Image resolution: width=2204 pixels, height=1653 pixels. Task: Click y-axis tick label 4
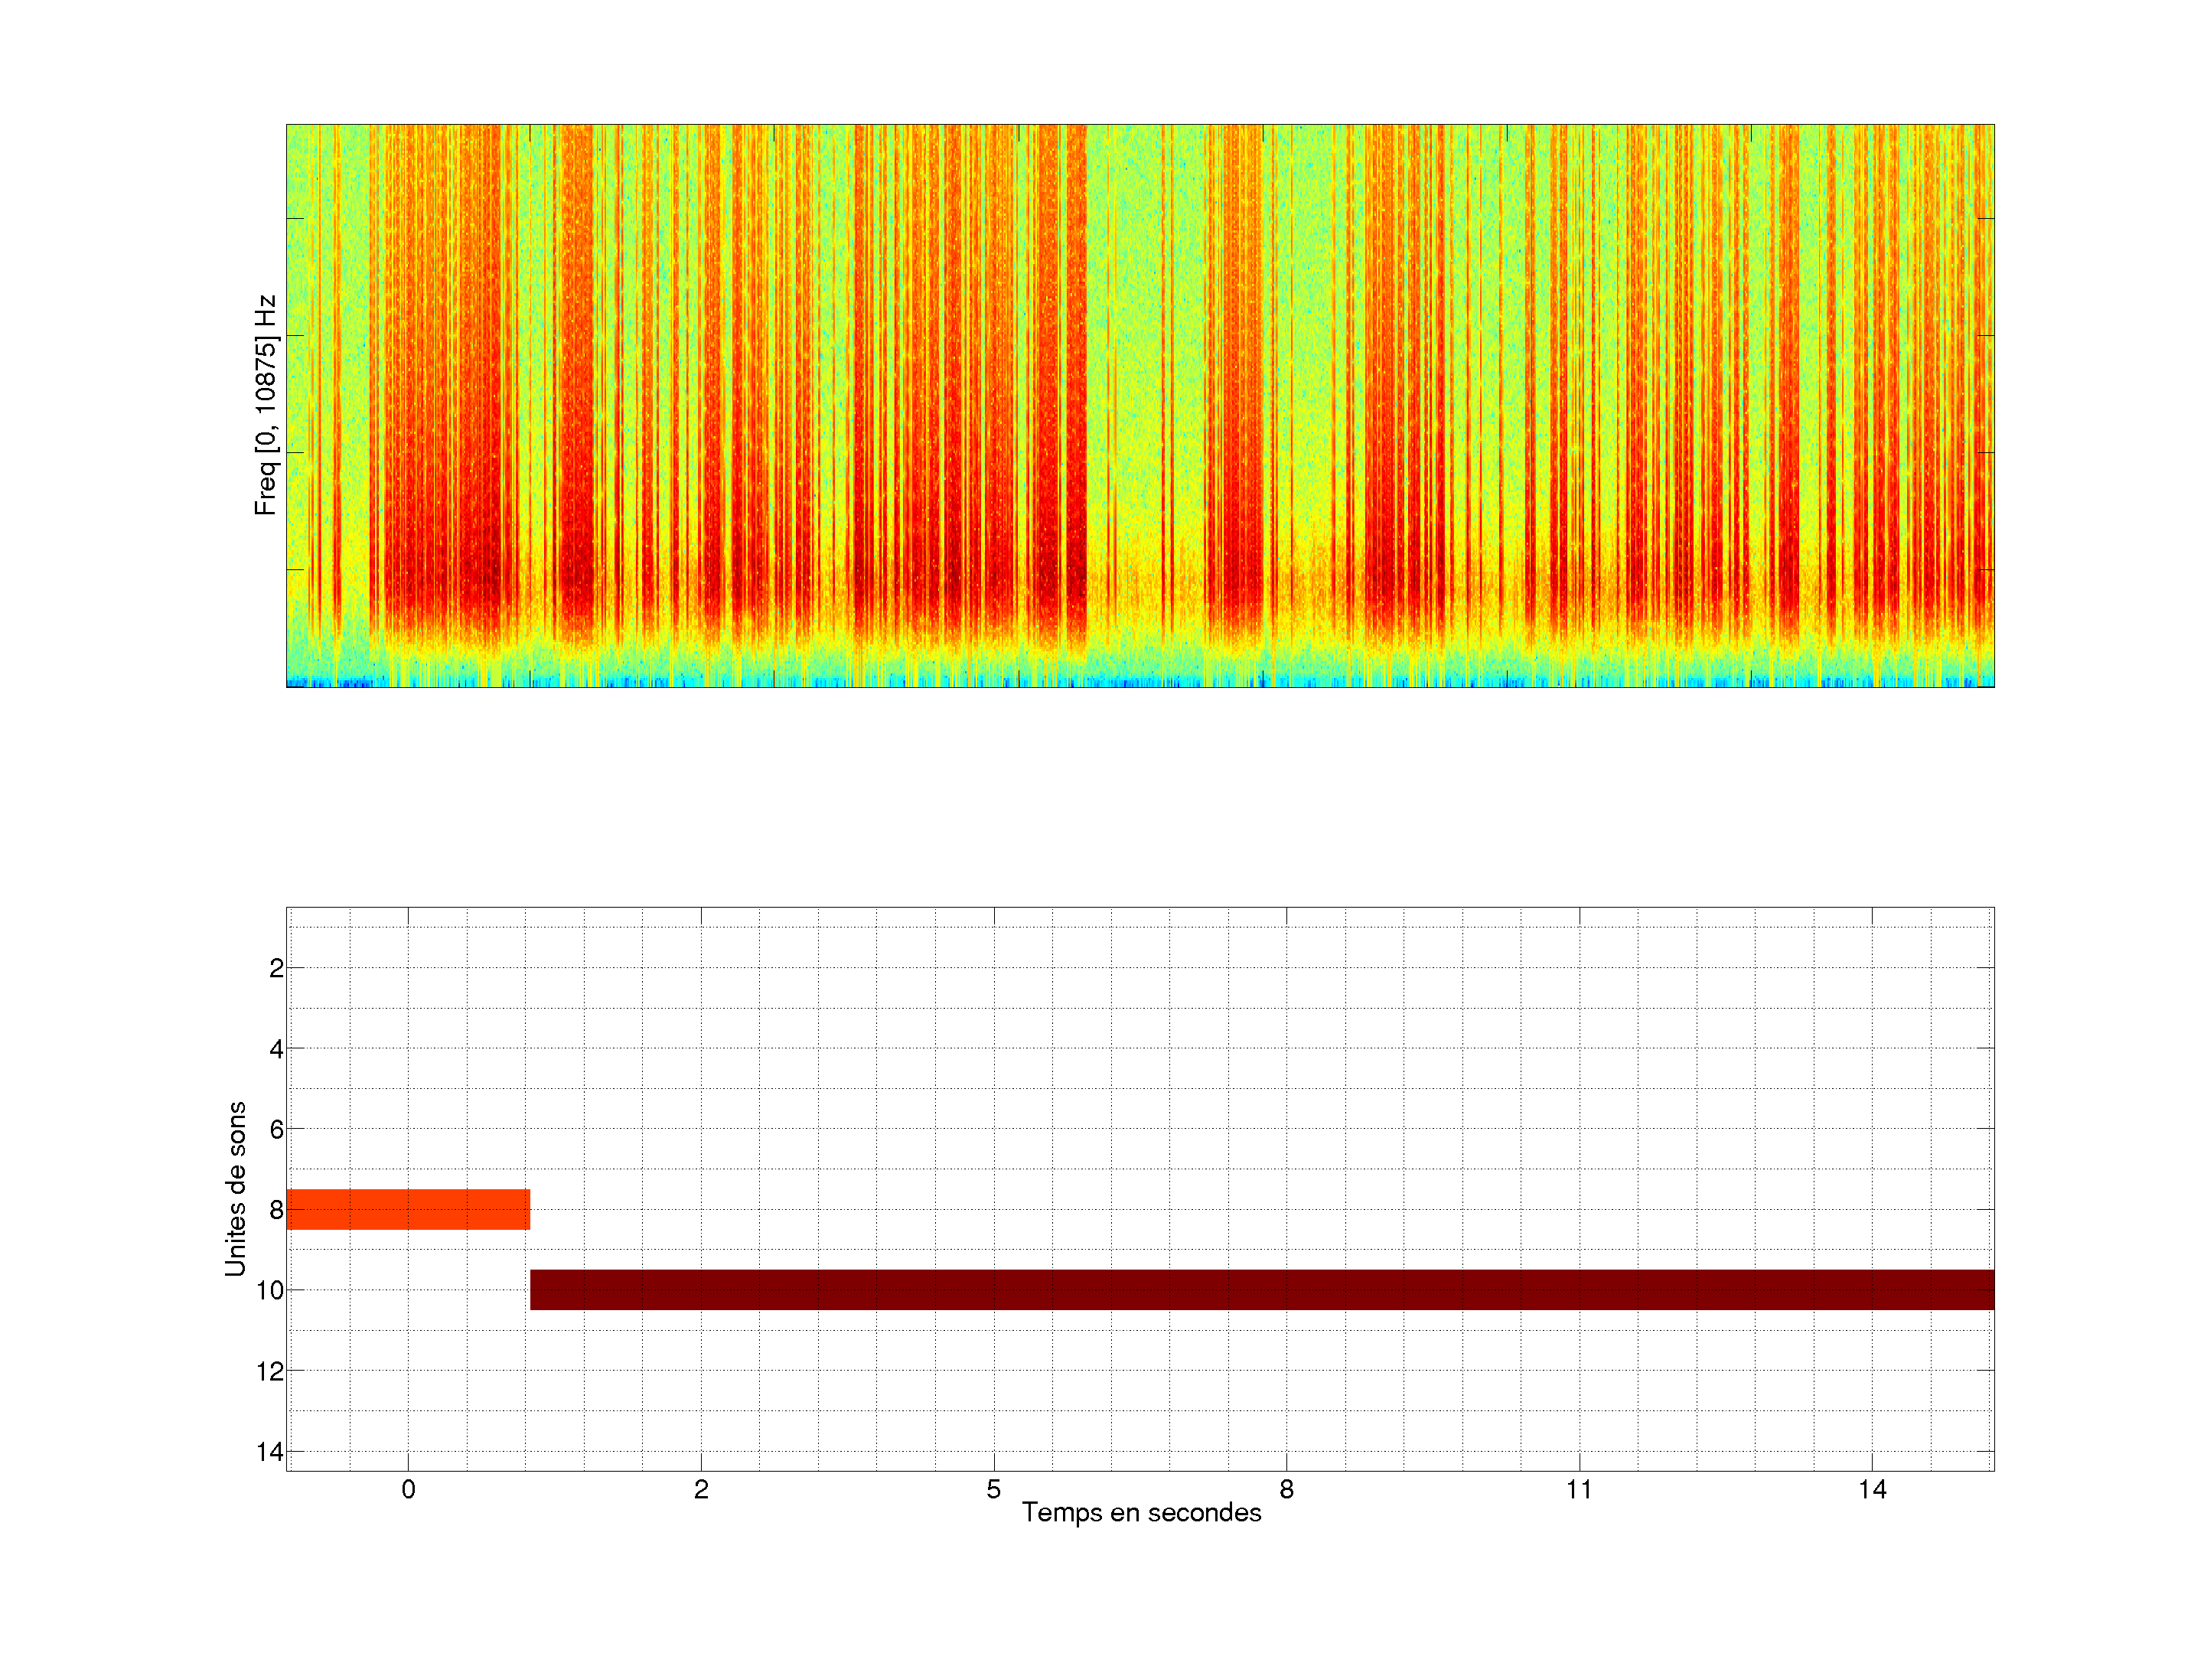[x=276, y=1049]
